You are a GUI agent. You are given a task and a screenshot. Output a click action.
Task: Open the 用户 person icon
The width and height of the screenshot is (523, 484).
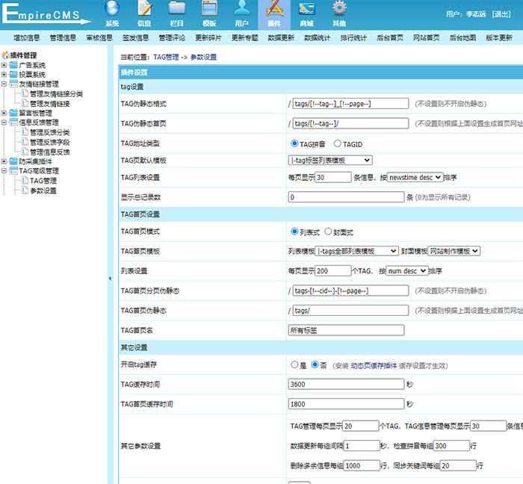[x=242, y=8]
